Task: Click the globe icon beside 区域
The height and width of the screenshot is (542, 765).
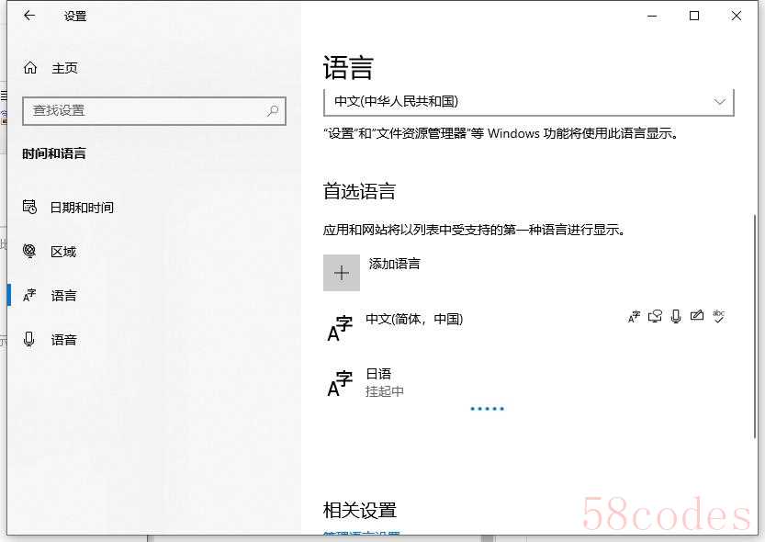Action: (29, 251)
